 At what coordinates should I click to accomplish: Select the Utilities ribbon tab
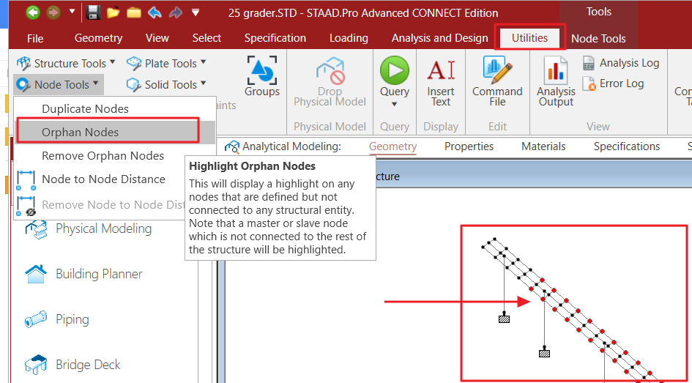(529, 37)
